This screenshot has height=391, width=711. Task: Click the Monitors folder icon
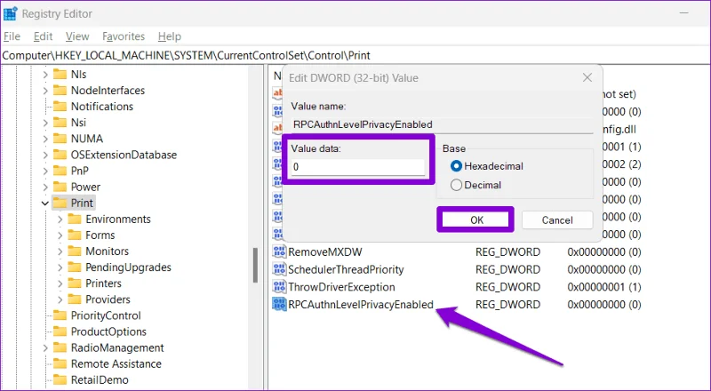[75, 251]
